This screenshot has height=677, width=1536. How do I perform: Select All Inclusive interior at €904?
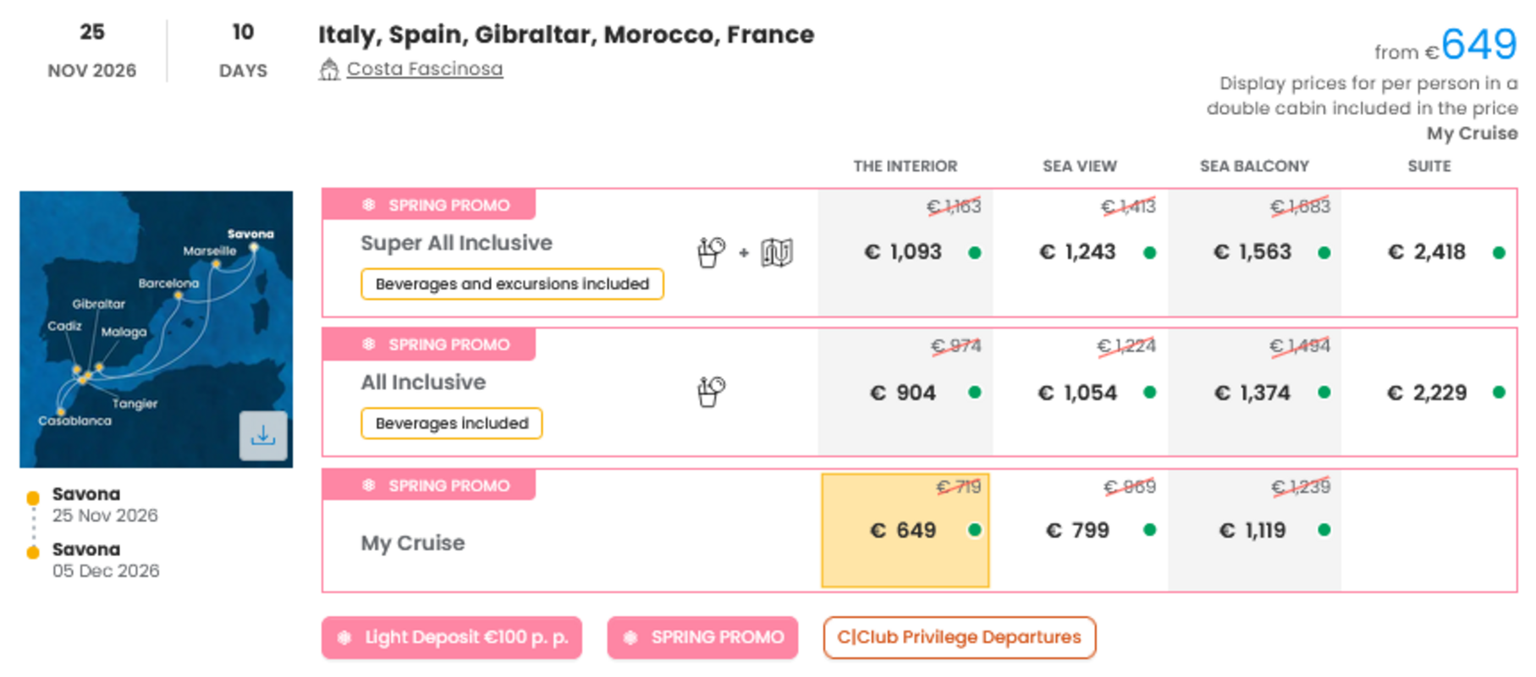coord(904,393)
